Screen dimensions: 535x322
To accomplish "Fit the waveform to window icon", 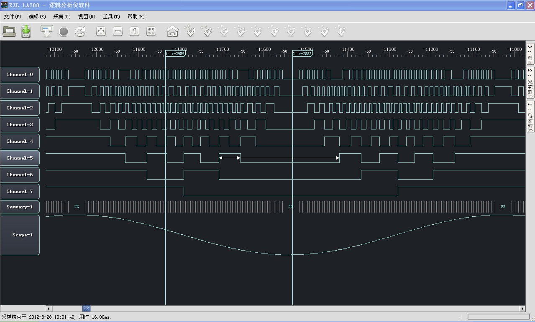I will (x=151, y=31).
